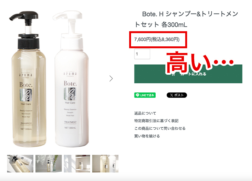This screenshot has height=181, width=252.
Task: Click the X ポスト share button
Action: click(177, 95)
